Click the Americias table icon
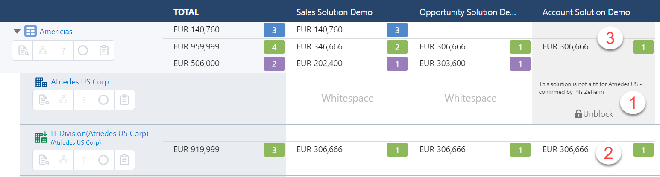Screen dimensions: 660x177 (30, 31)
